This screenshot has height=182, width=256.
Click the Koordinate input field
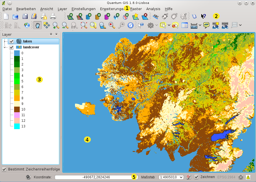point(96,177)
